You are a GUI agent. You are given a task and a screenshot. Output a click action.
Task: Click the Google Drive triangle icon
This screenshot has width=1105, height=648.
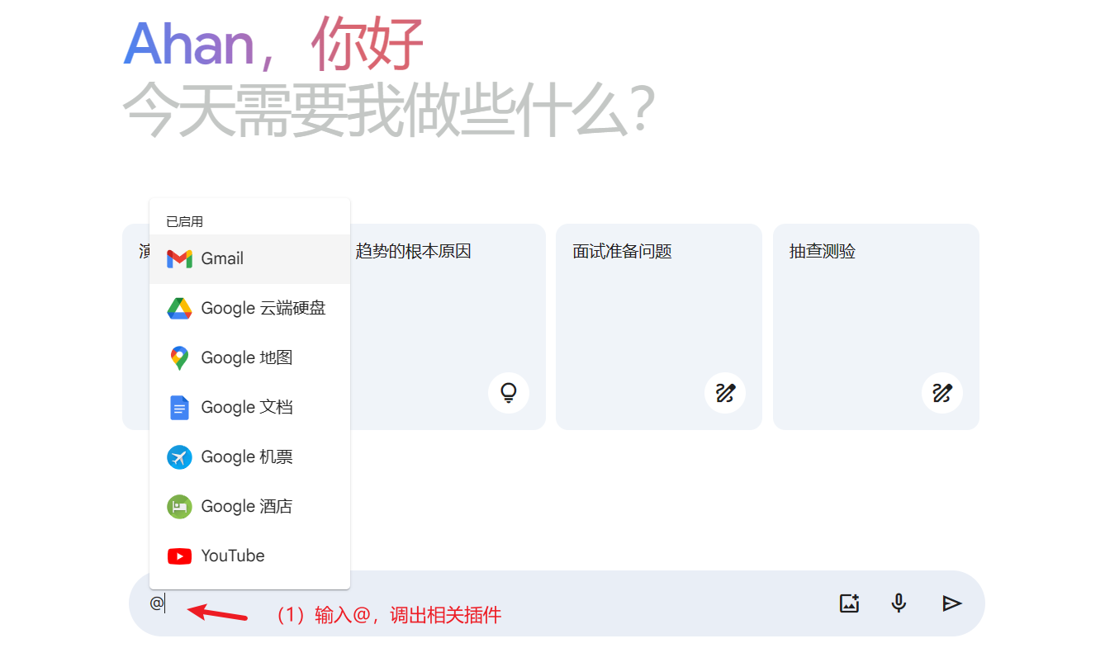(x=179, y=309)
